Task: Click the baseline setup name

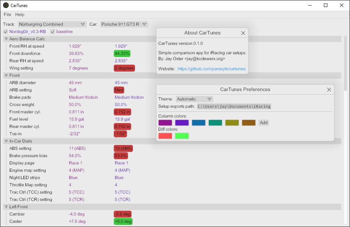Action: point(64,32)
